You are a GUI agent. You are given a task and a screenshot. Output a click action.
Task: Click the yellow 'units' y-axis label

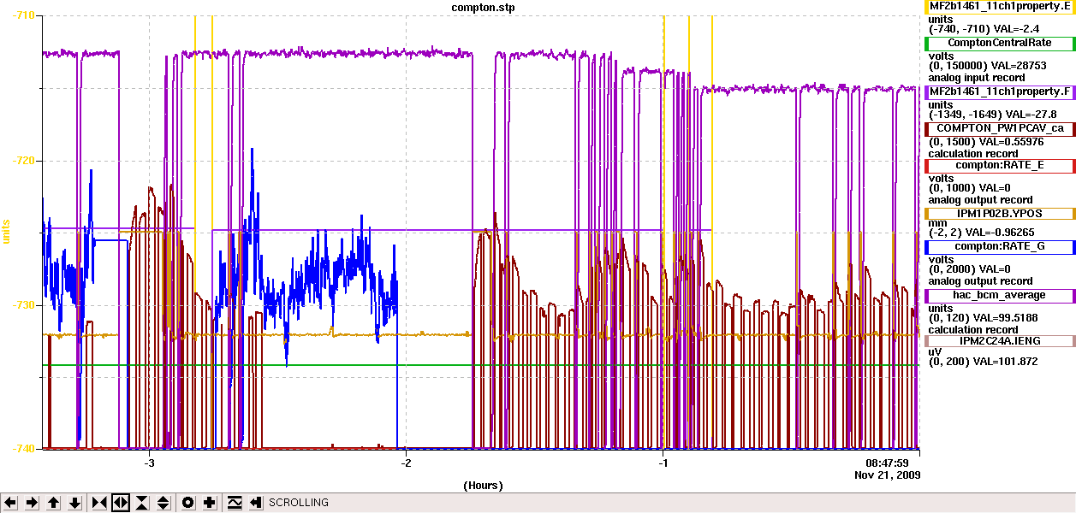[x=7, y=231]
